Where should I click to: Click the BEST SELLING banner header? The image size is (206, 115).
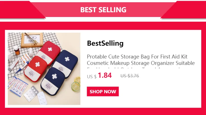(x=103, y=10)
